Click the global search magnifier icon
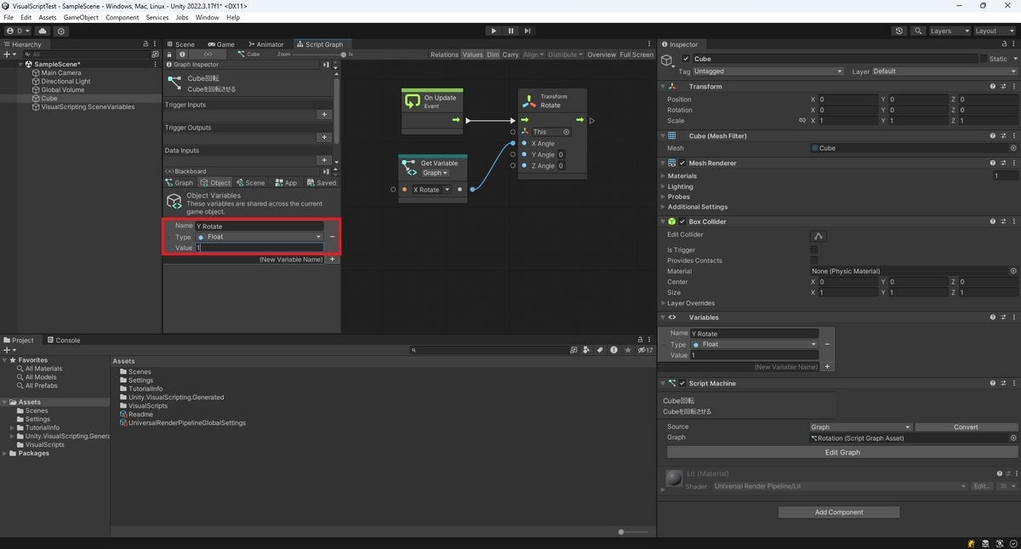This screenshot has width=1021, height=549. [x=918, y=31]
